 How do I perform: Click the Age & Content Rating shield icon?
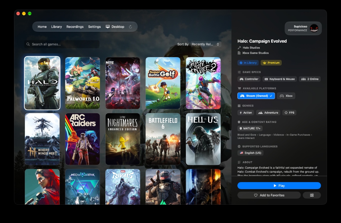tap(239, 122)
